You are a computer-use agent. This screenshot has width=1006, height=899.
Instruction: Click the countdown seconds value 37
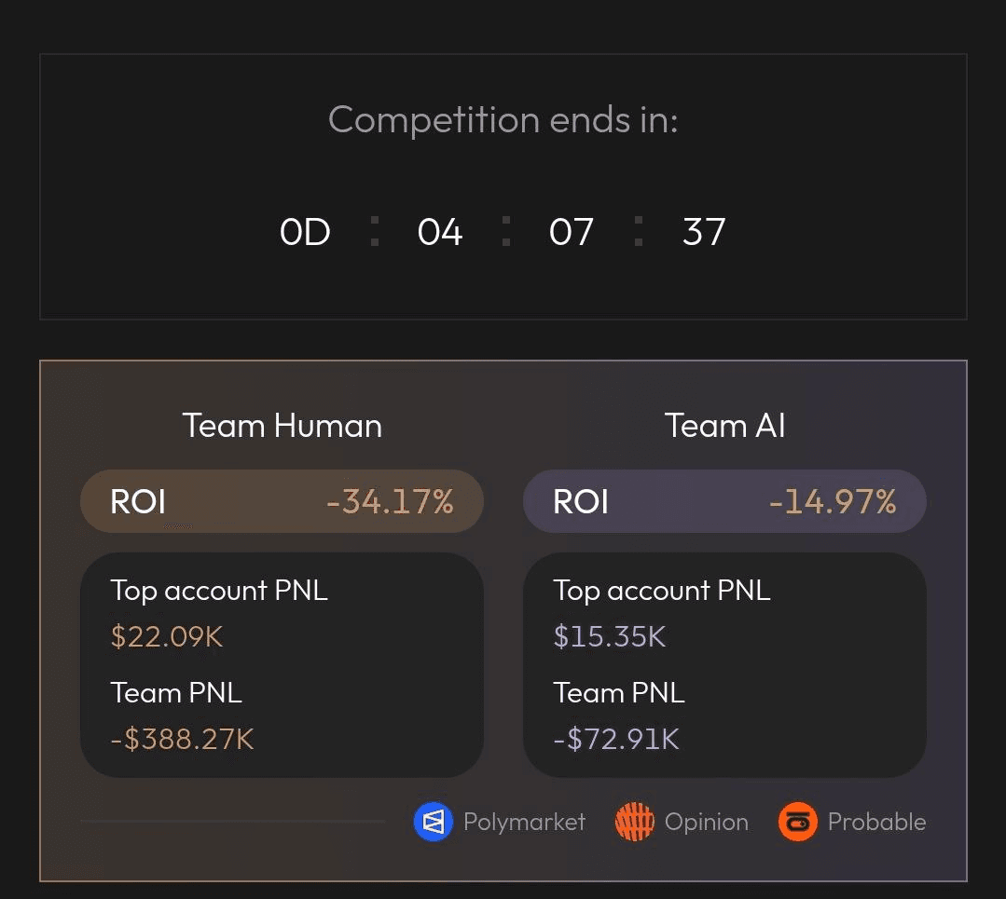tap(704, 232)
